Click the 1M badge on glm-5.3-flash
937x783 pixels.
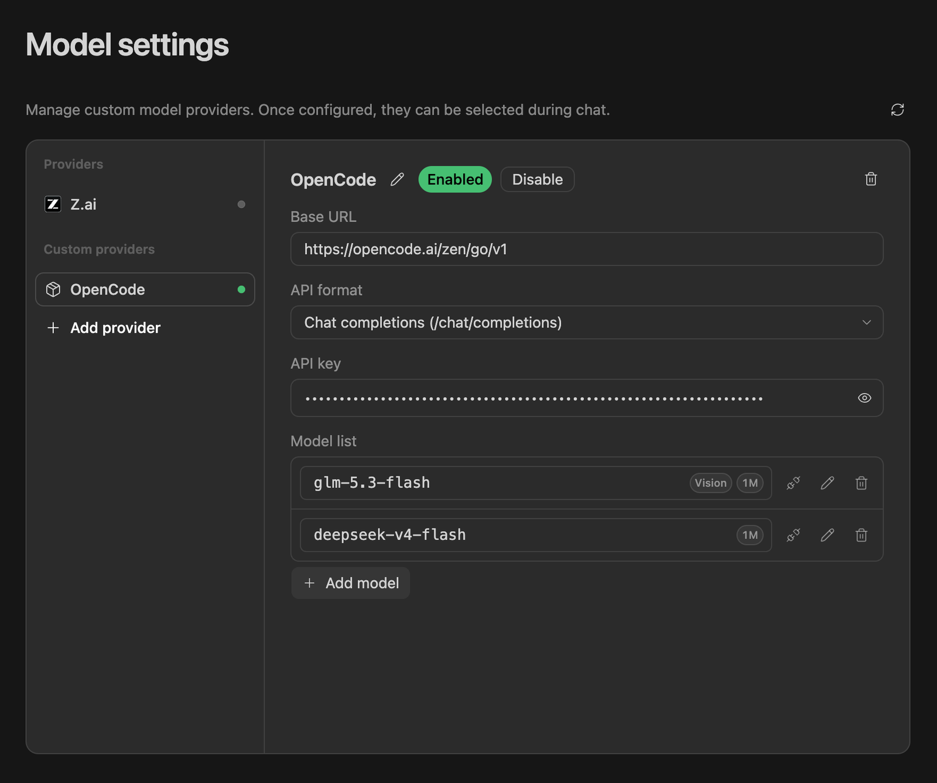(x=750, y=483)
